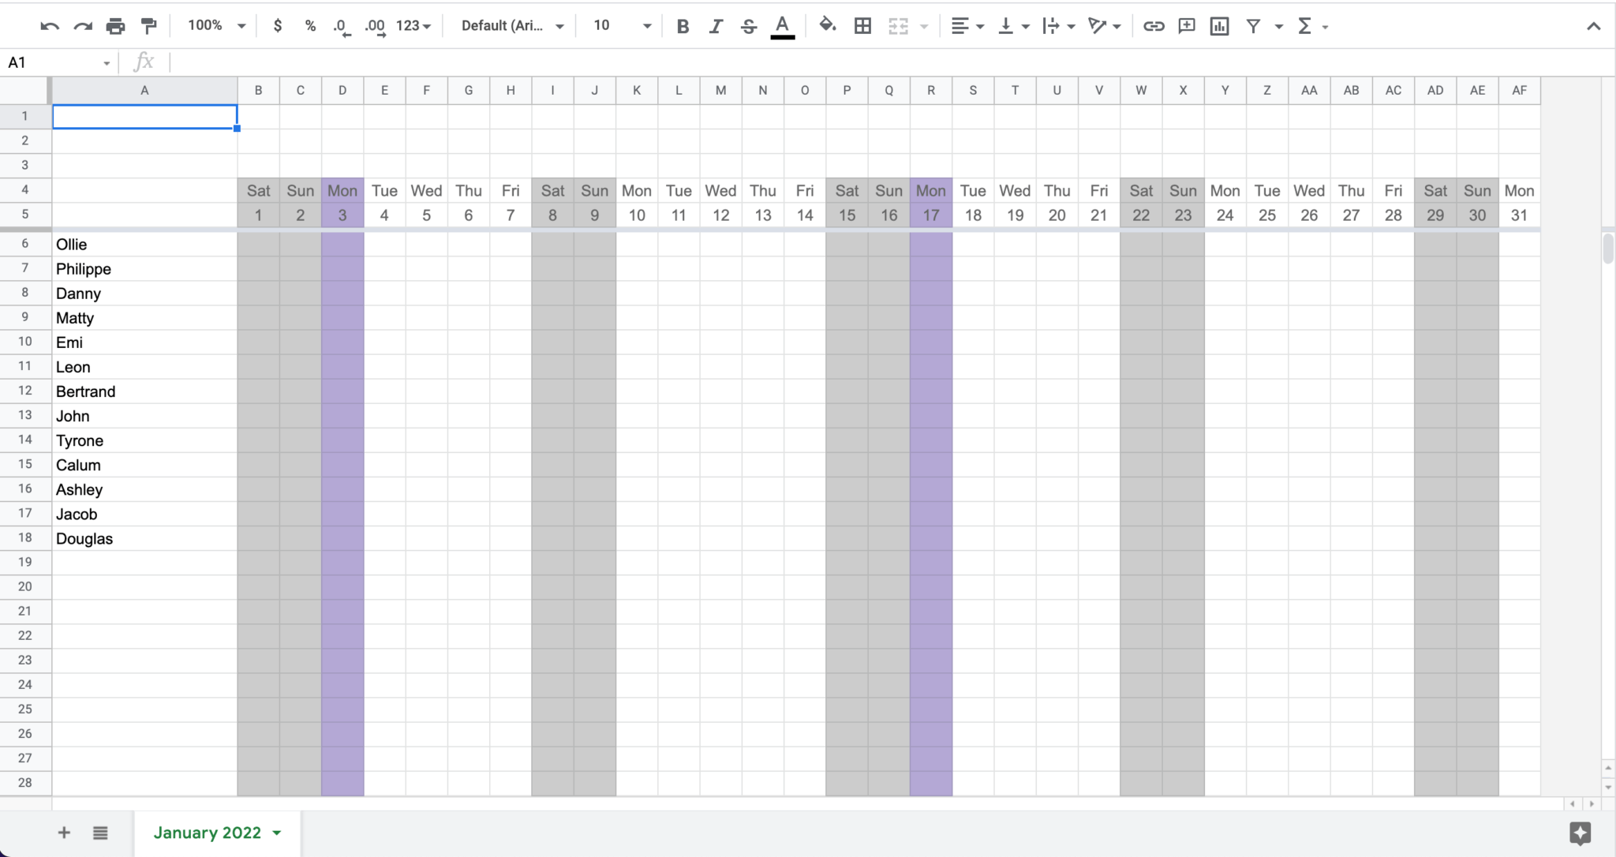Open the Fill color bucket tool
The height and width of the screenshot is (857, 1616).
pyautogui.click(x=827, y=26)
